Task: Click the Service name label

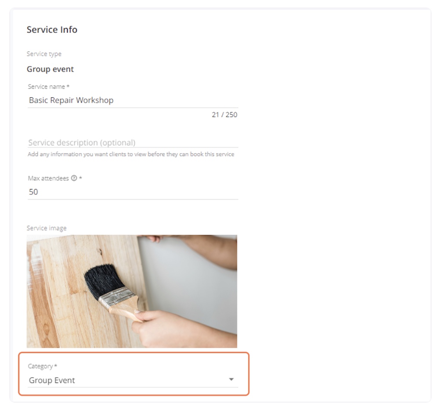Action: click(x=47, y=87)
